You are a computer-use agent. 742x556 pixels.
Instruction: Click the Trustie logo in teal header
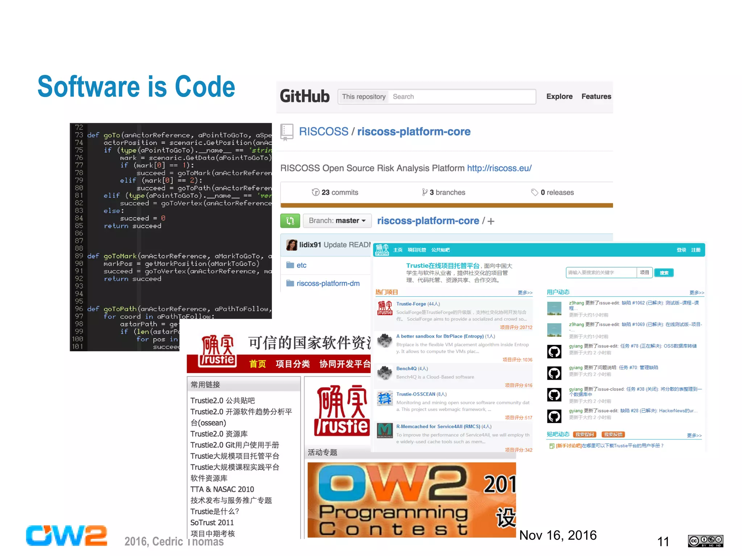point(382,250)
